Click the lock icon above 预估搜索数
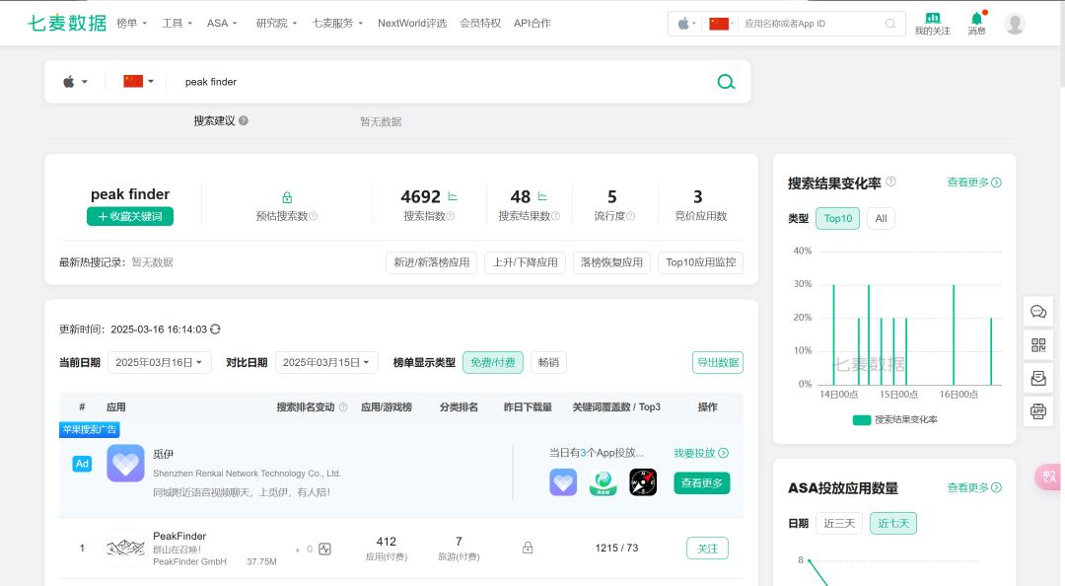This screenshot has height=586, width=1065. [287, 198]
